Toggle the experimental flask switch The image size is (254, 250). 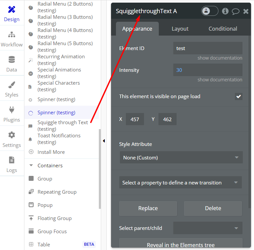[x=210, y=11]
